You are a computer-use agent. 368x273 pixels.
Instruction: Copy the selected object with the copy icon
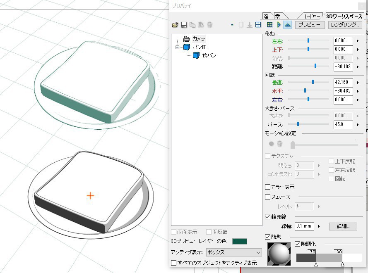[x=192, y=24]
